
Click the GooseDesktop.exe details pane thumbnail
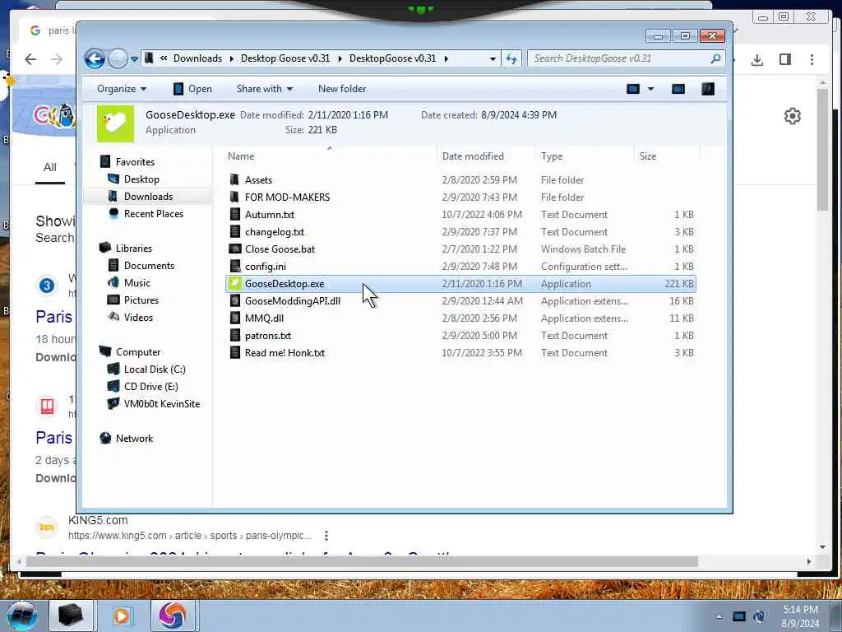tap(115, 123)
